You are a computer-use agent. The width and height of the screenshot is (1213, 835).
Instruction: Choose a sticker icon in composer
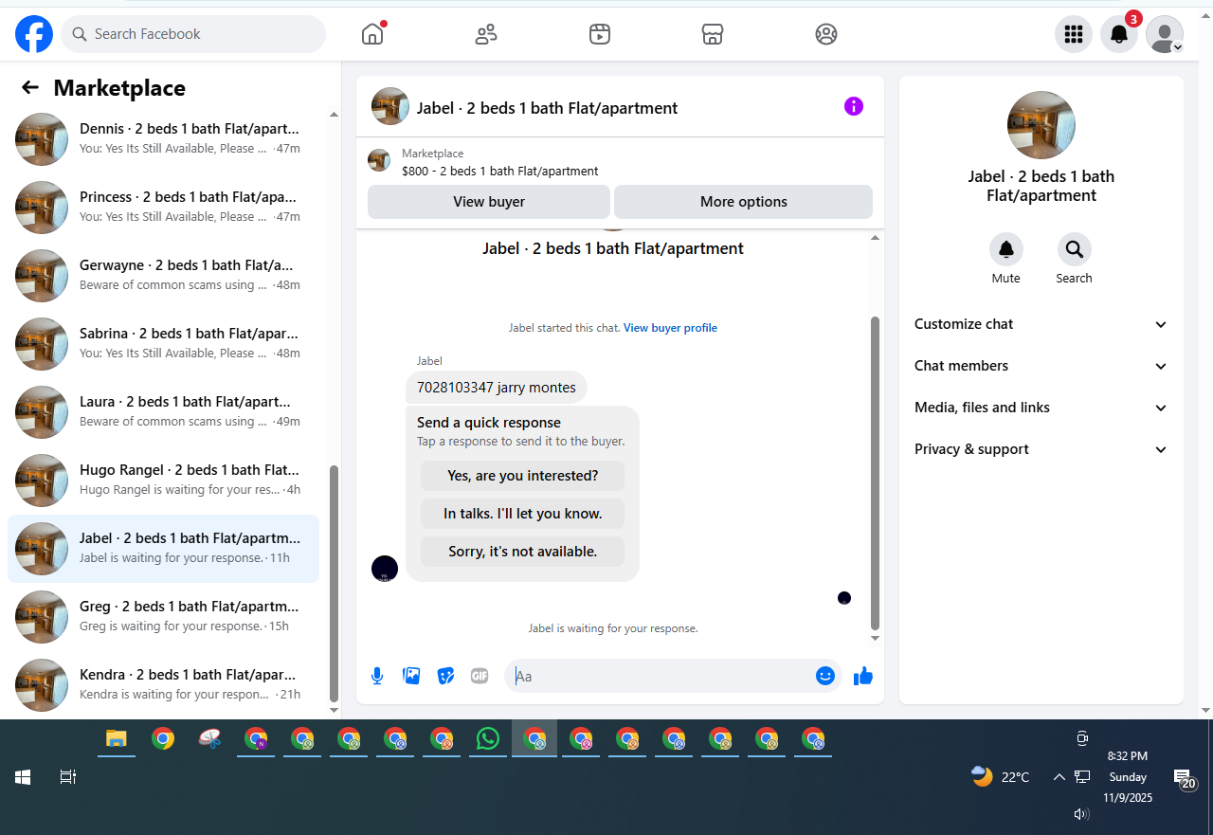(445, 676)
